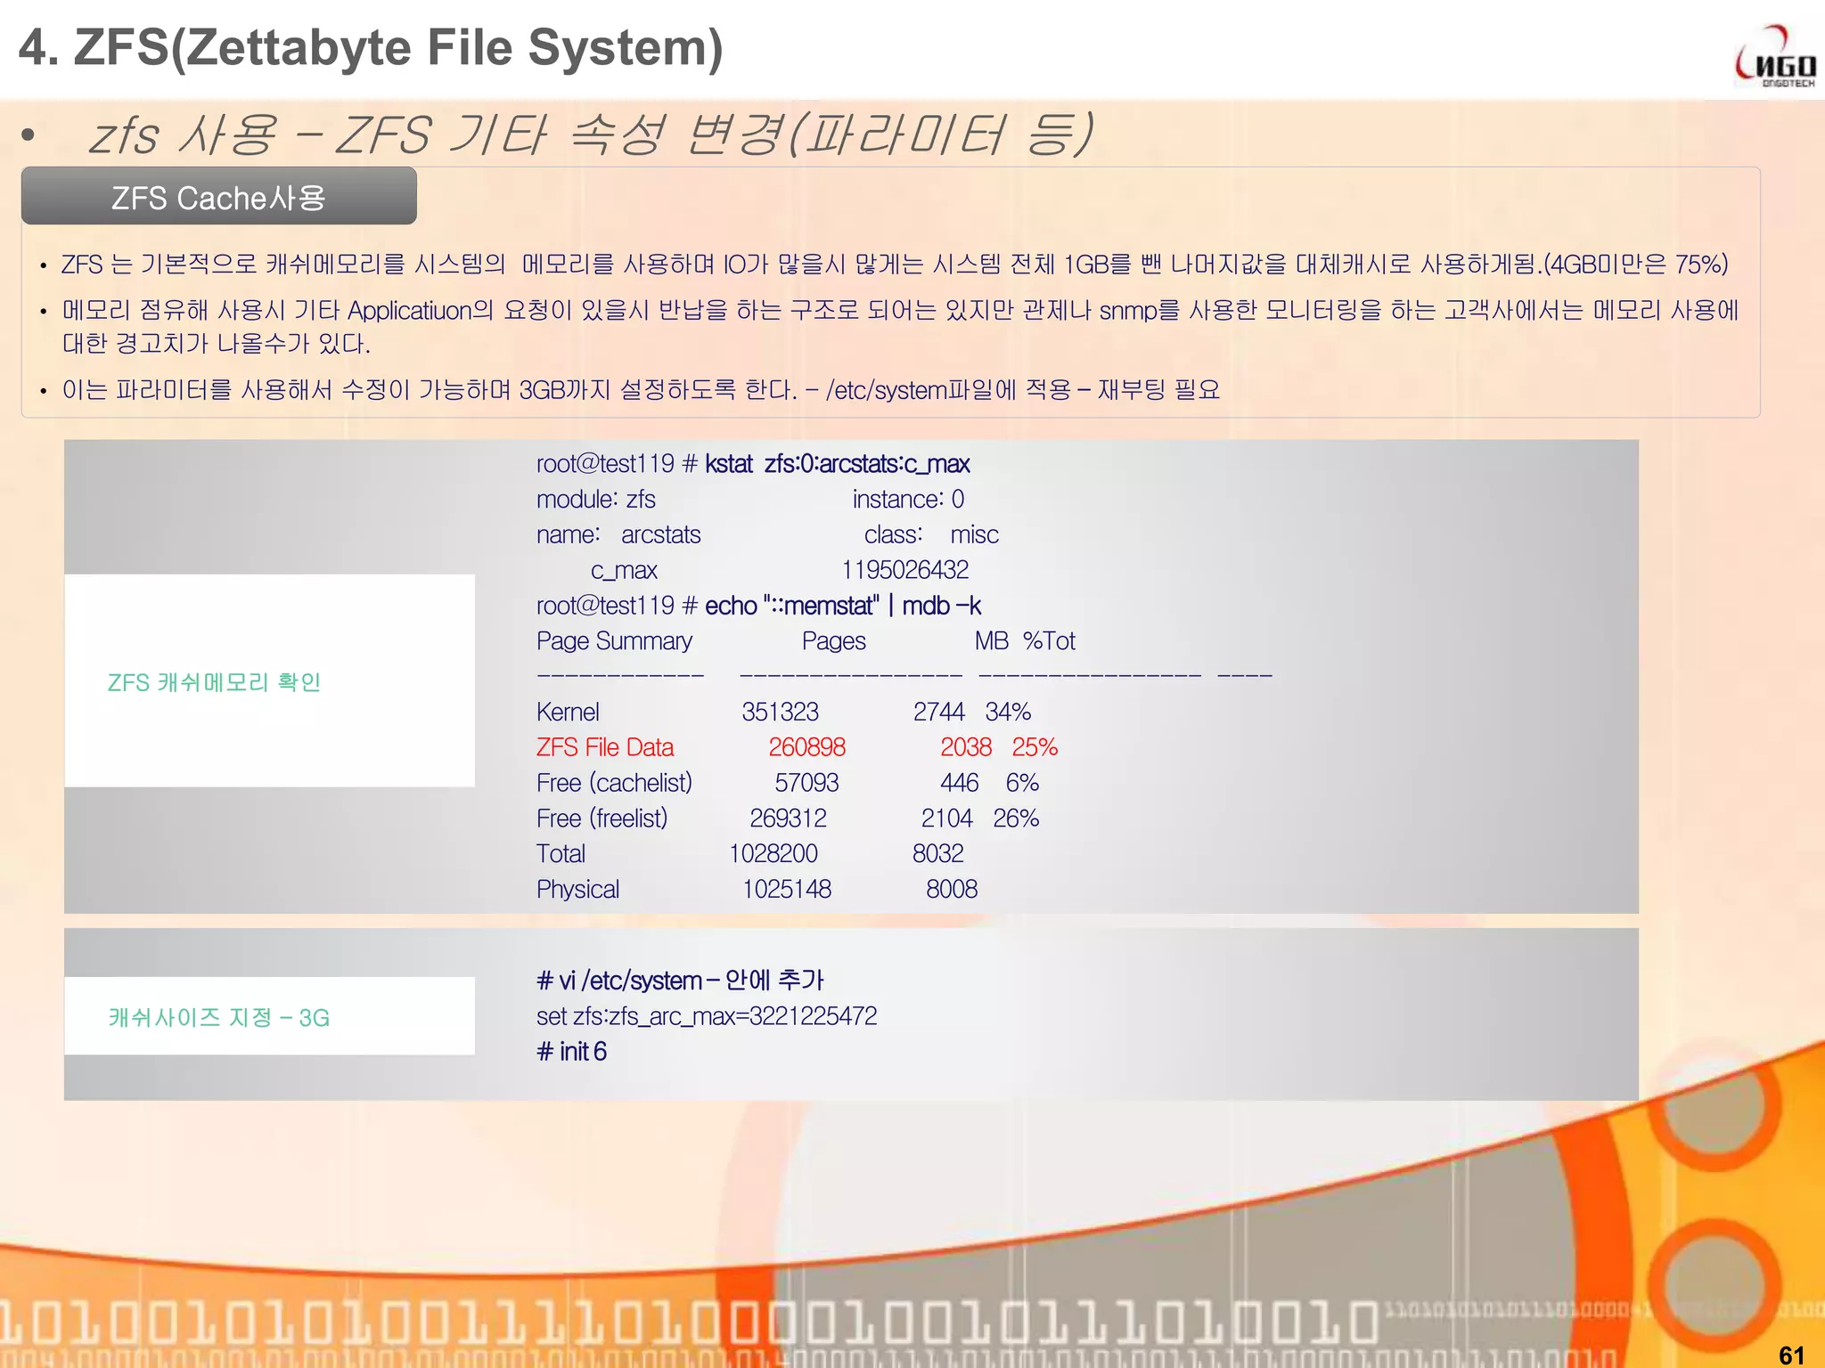Click the 'Free (freelist)' row label

click(x=602, y=818)
